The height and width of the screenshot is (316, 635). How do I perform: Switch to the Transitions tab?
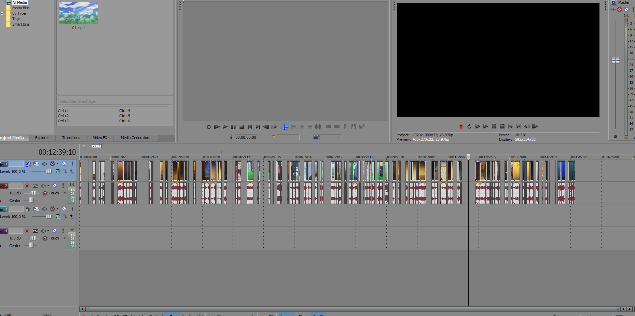click(x=71, y=138)
